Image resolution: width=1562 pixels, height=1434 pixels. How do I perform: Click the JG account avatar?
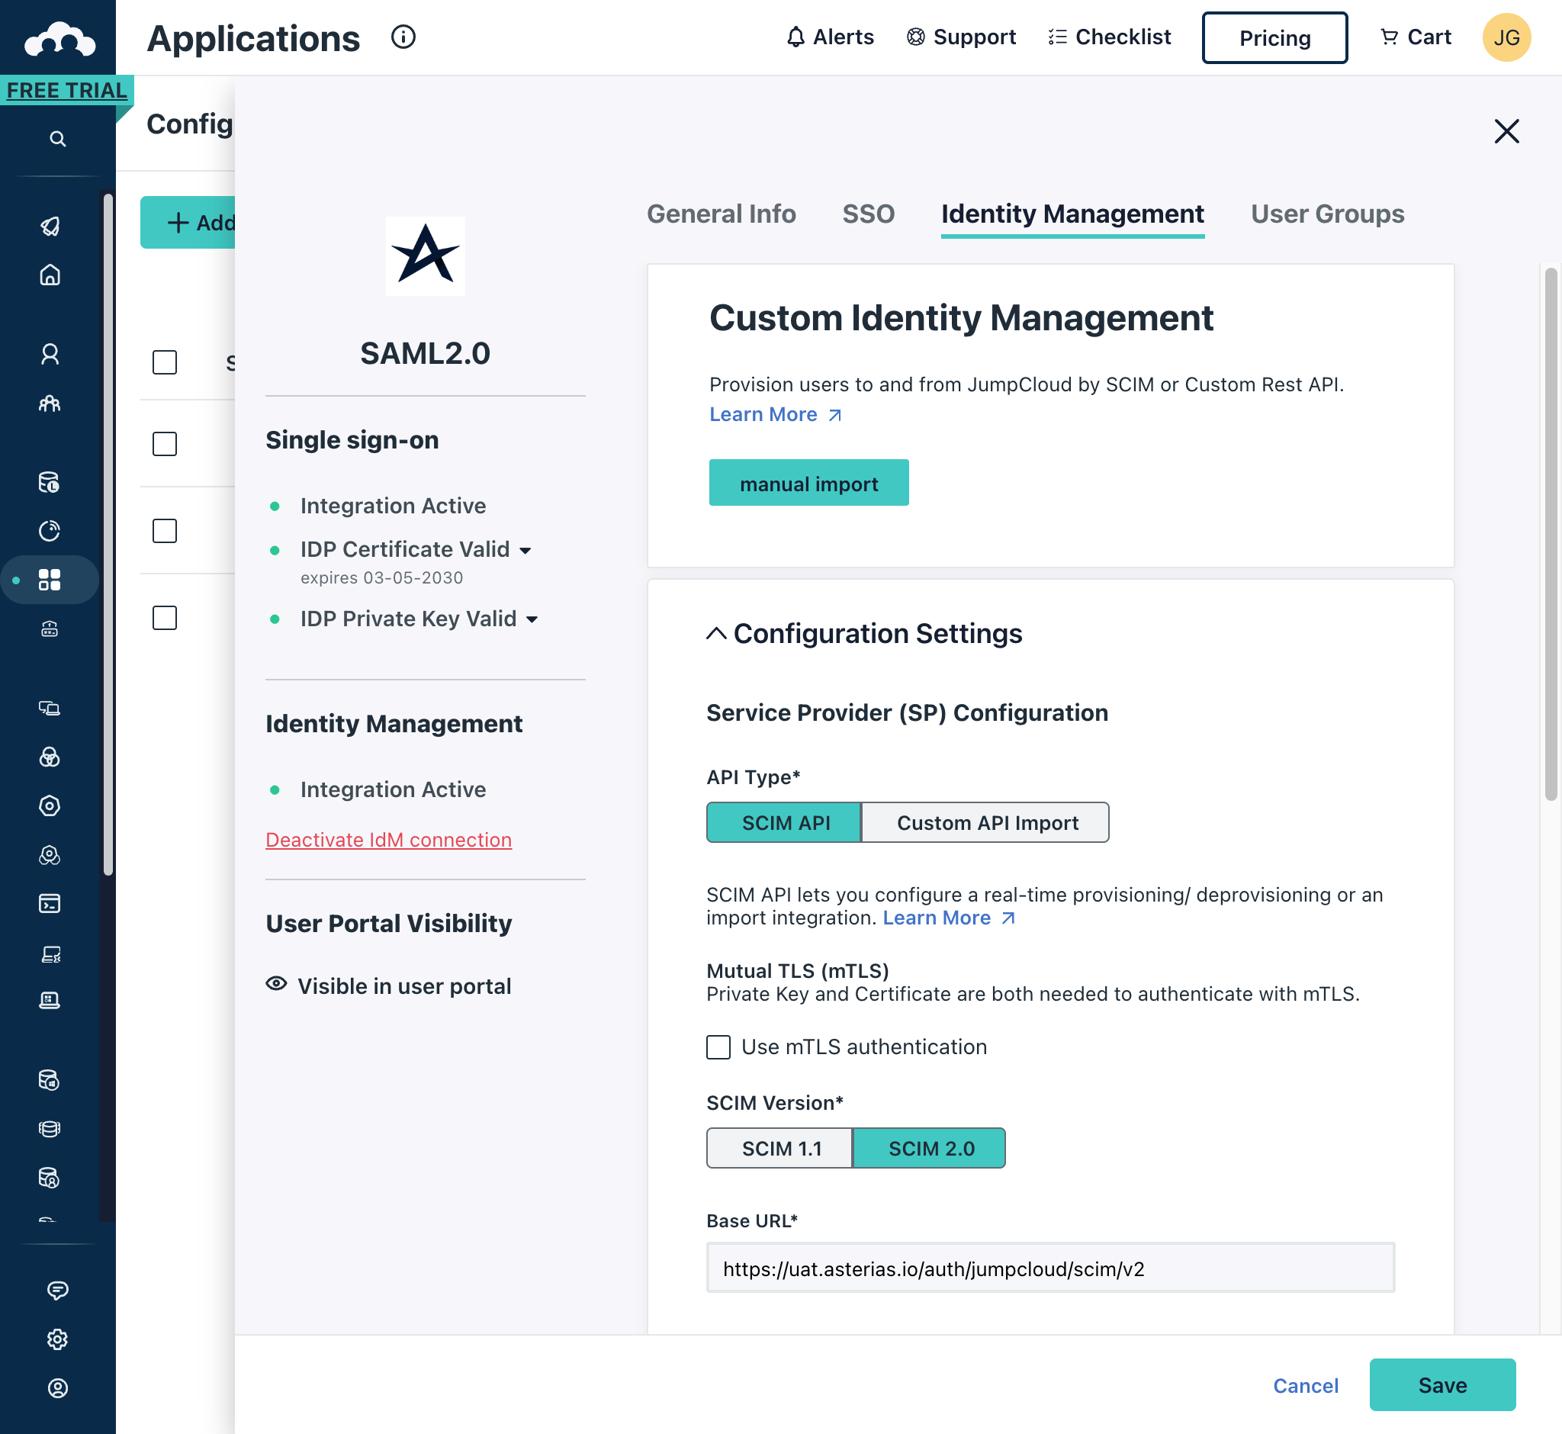(x=1506, y=37)
